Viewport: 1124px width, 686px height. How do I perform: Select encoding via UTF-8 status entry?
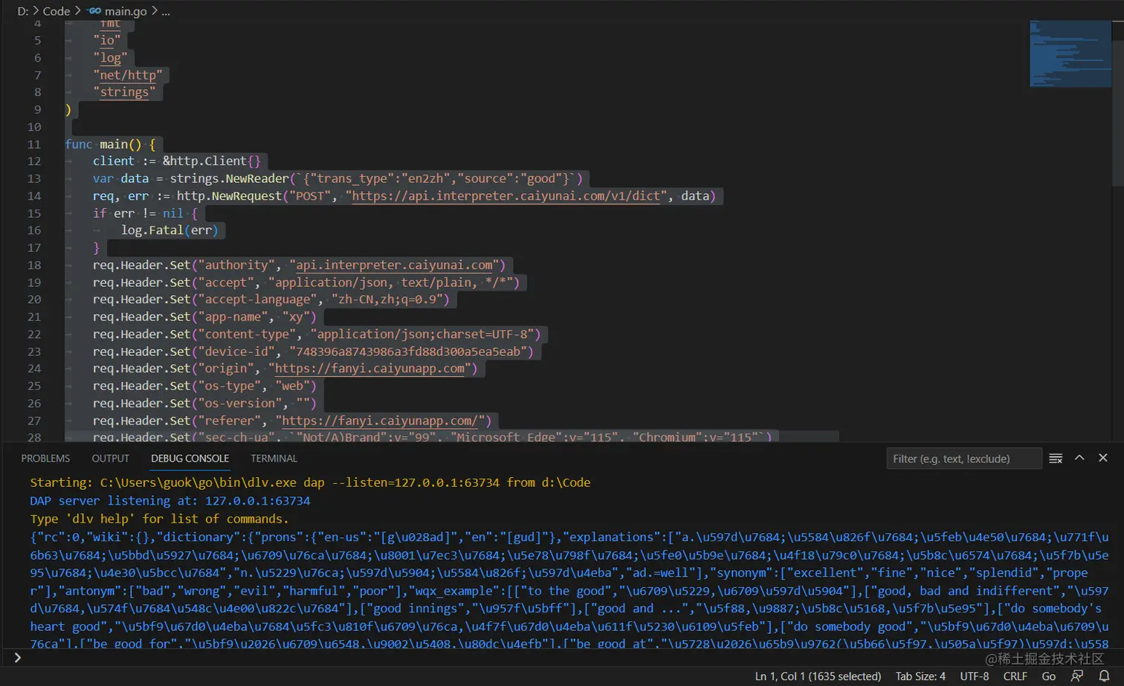[x=974, y=676]
